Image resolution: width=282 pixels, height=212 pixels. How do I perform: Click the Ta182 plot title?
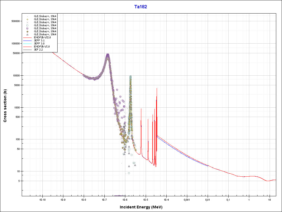[140, 7]
